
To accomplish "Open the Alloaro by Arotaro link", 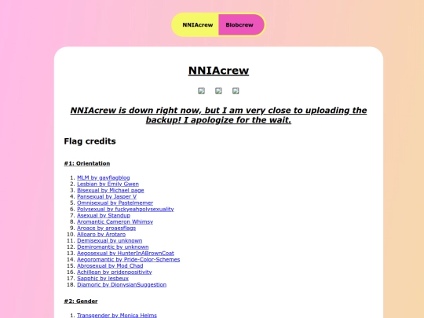I will tap(101, 234).
